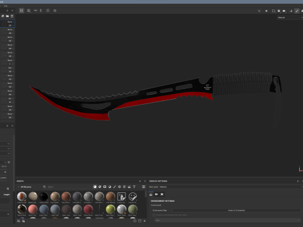This screenshot has width=303, height=227.
Task: Filter assets by environment image icon
Action: 129,187
